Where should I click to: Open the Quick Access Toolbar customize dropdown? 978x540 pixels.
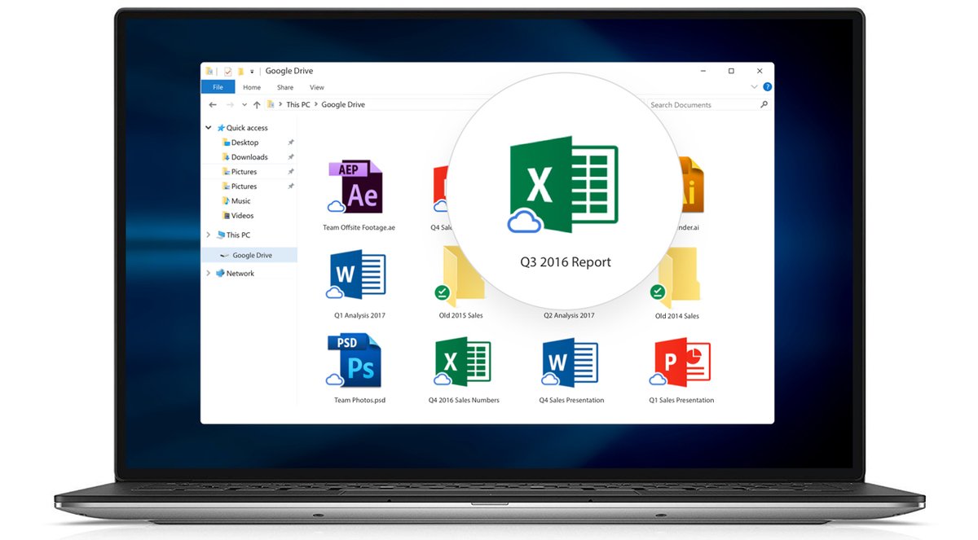pos(252,72)
